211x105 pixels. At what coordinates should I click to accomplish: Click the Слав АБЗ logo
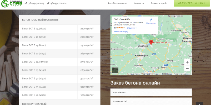[12, 4]
